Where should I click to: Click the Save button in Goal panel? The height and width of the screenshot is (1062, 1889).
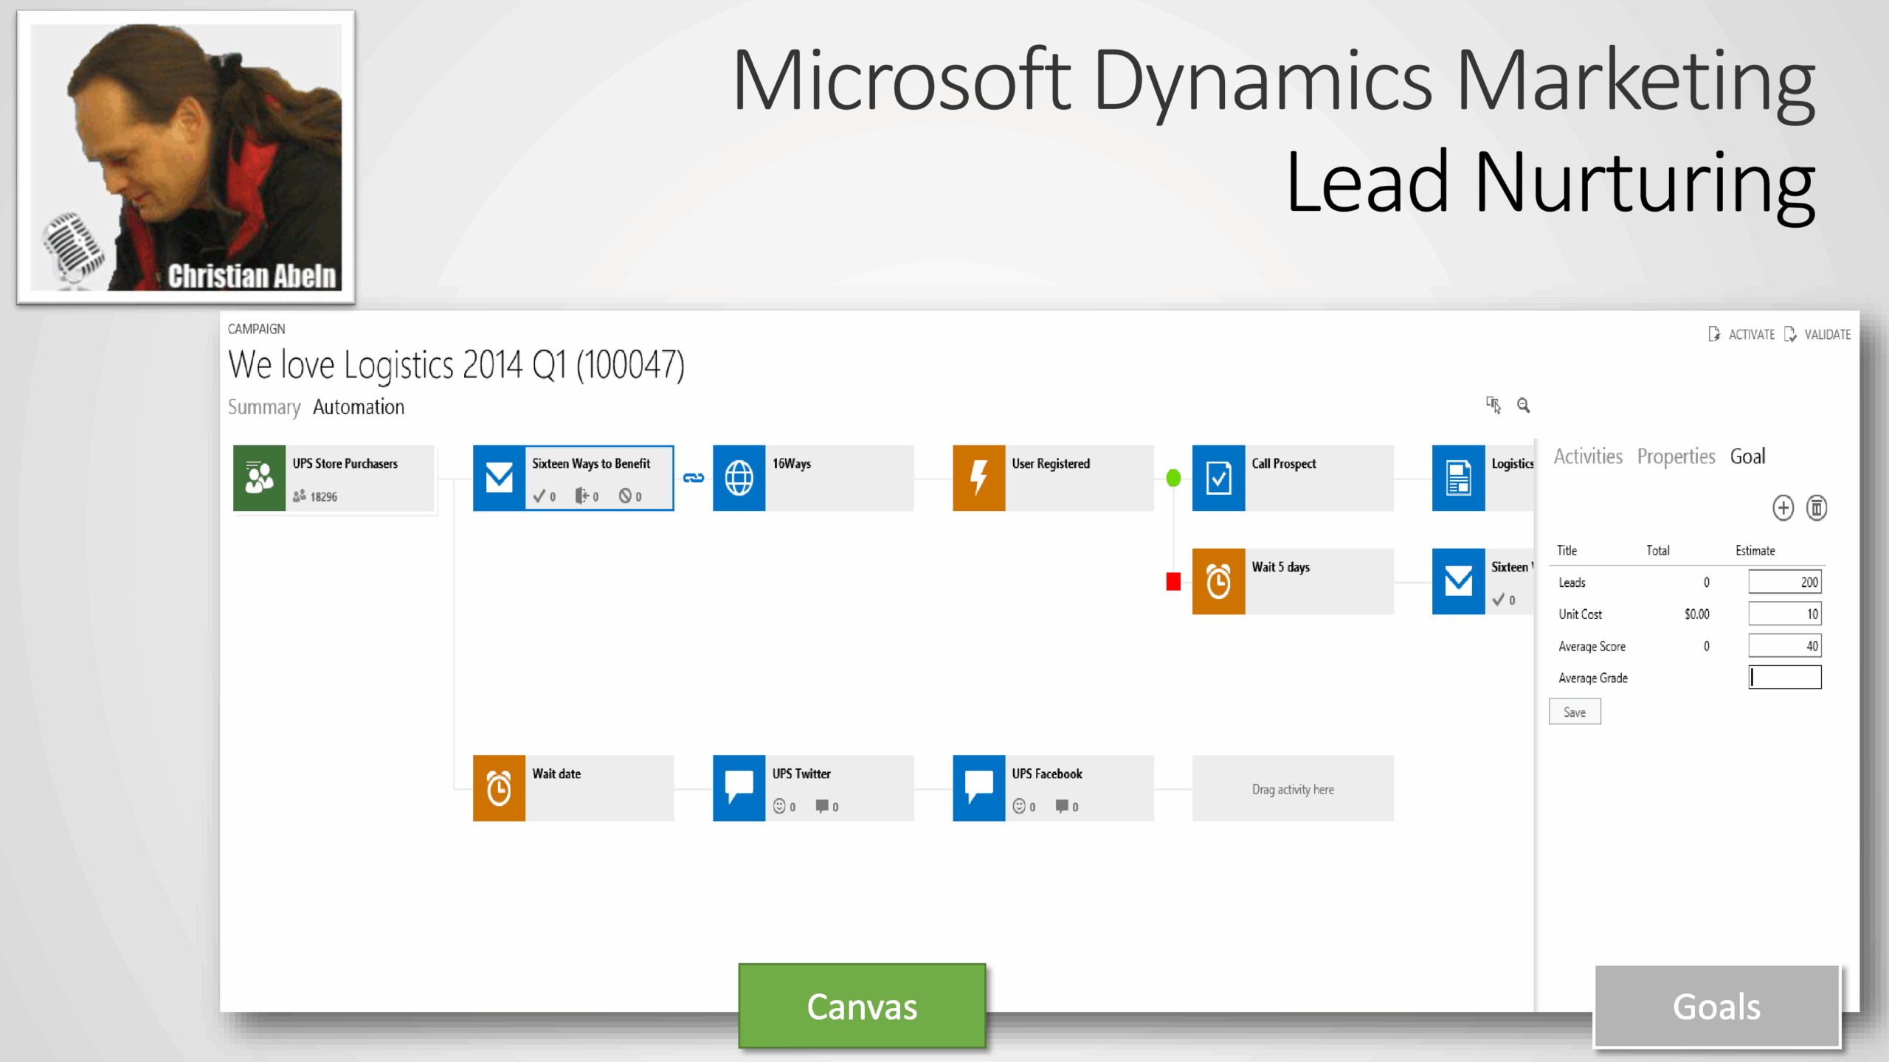click(1575, 712)
